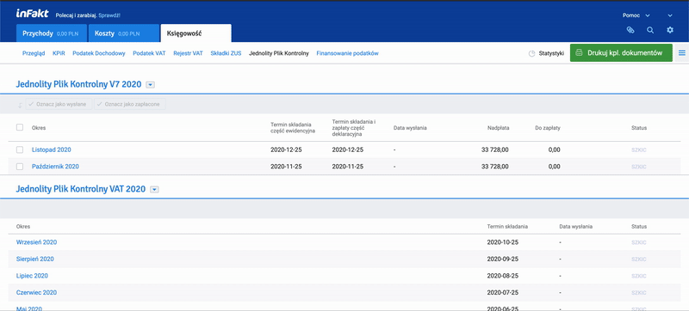Screen dimensions: 689x311
Task: Switch to the Przychody tab
Action: tap(52, 34)
